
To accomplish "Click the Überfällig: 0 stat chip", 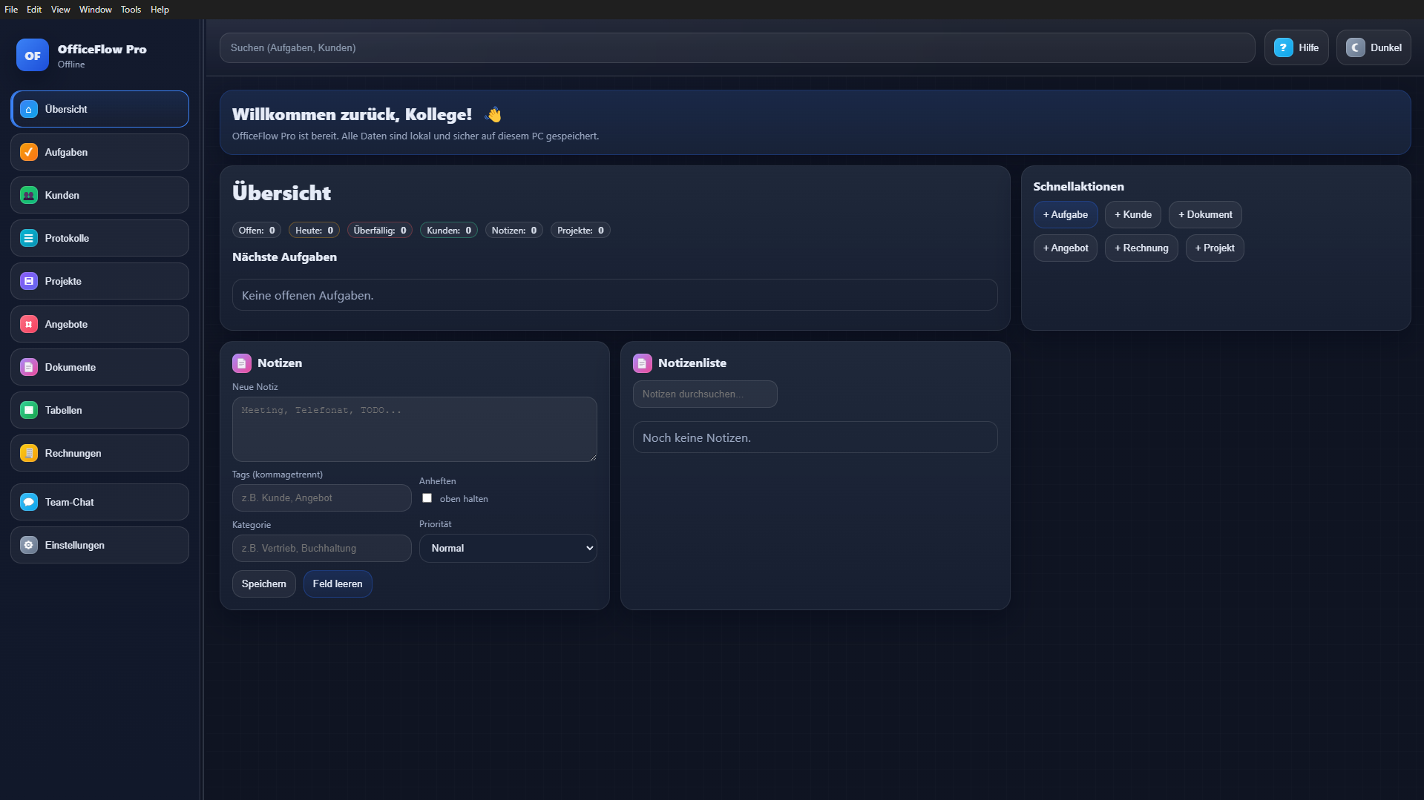I will (x=380, y=231).
